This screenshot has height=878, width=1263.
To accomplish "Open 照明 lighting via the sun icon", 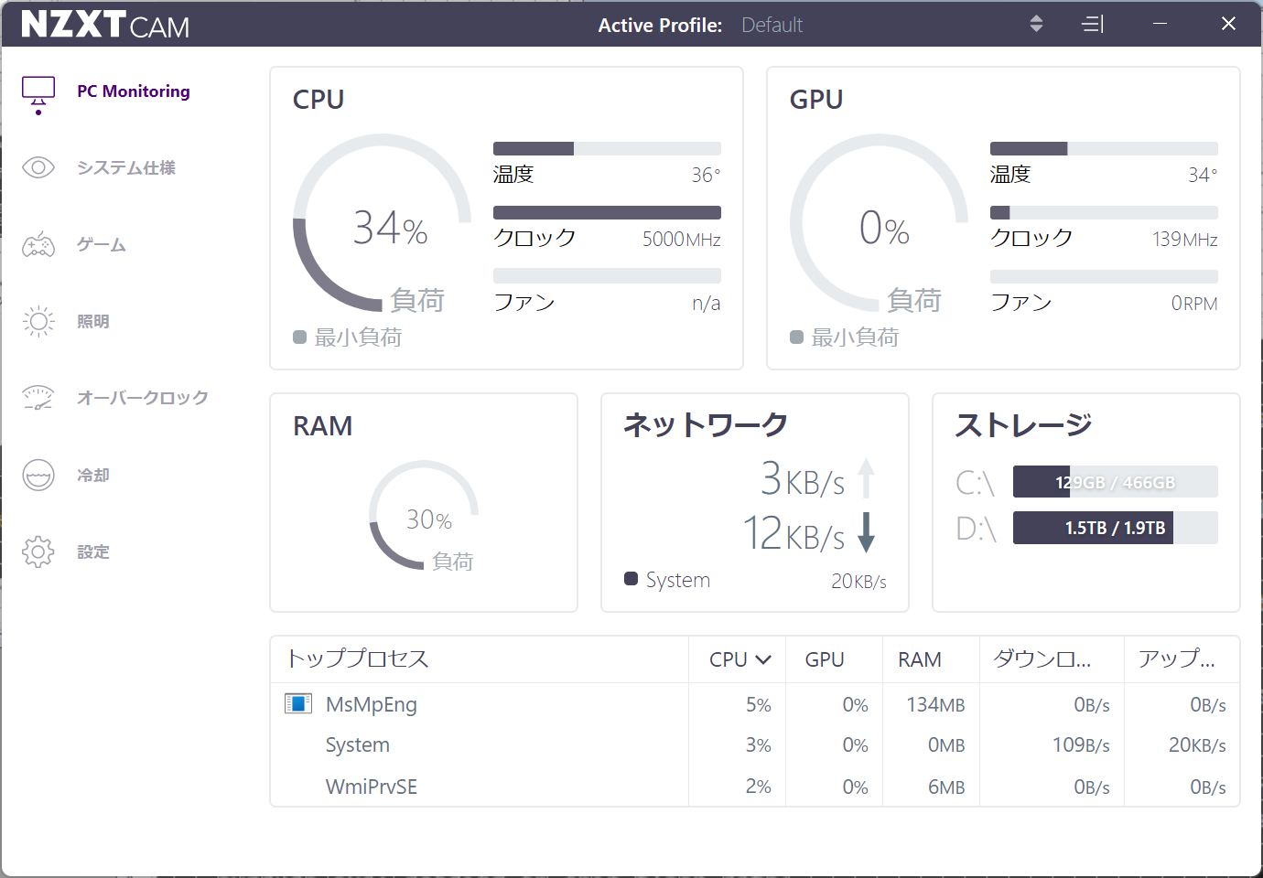I will coord(38,321).
